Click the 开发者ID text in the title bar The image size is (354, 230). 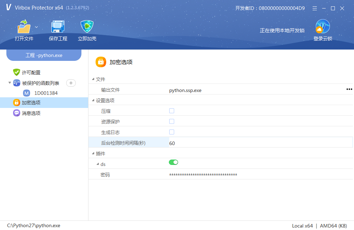pyautogui.click(x=270, y=8)
